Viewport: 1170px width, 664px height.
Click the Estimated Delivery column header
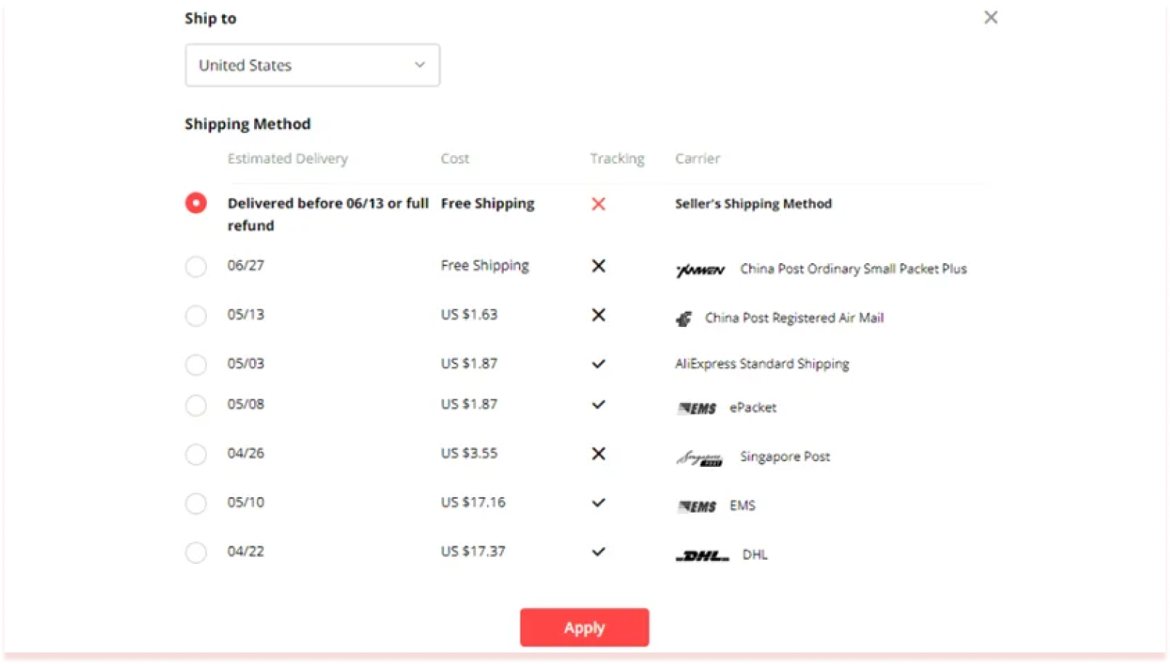(287, 159)
